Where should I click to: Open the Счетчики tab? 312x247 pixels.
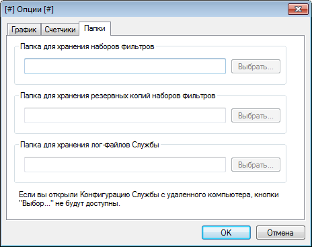click(60, 30)
